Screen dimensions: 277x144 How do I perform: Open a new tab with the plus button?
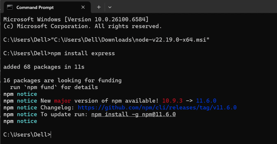click(99, 7)
